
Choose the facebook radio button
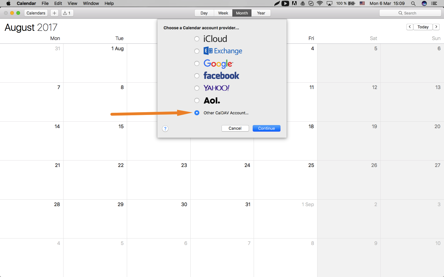[197, 76]
